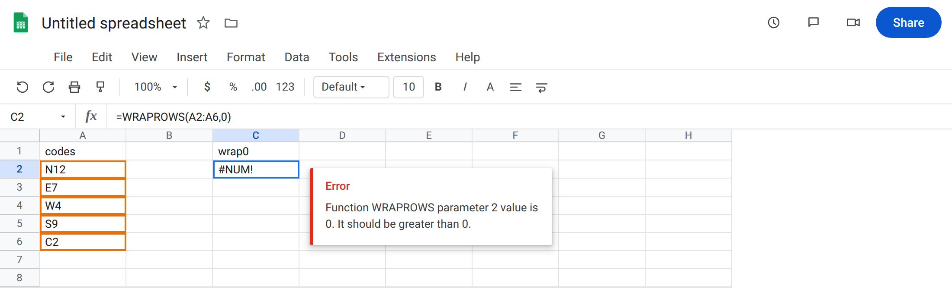This screenshot has width=952, height=295.
Task: Open the Format menu
Action: click(x=246, y=57)
